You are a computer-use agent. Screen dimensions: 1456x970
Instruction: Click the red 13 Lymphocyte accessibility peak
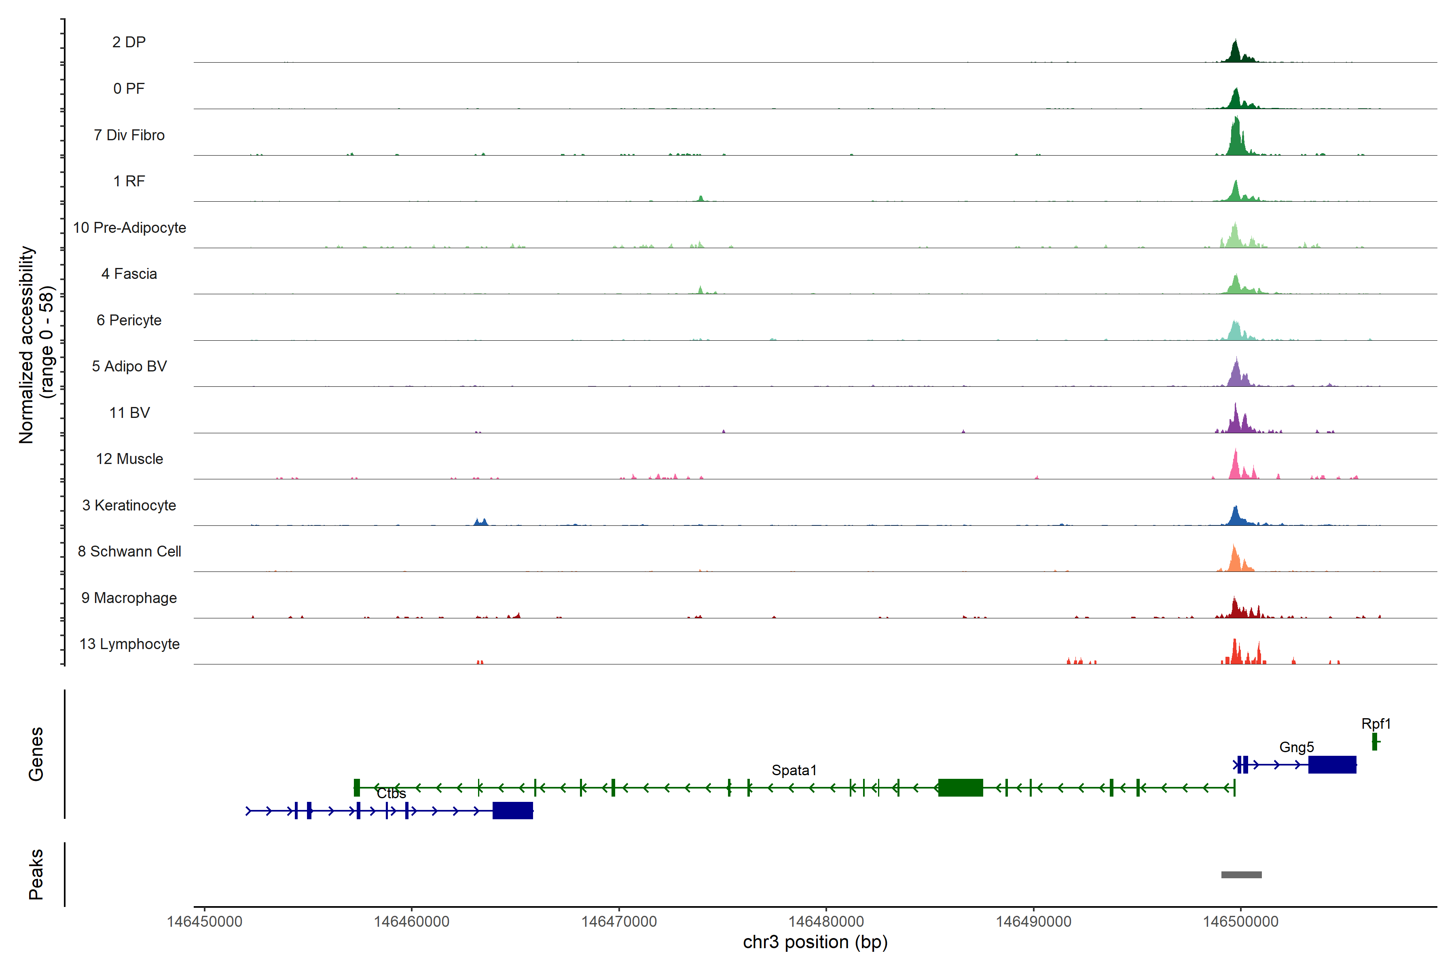click(x=1235, y=654)
